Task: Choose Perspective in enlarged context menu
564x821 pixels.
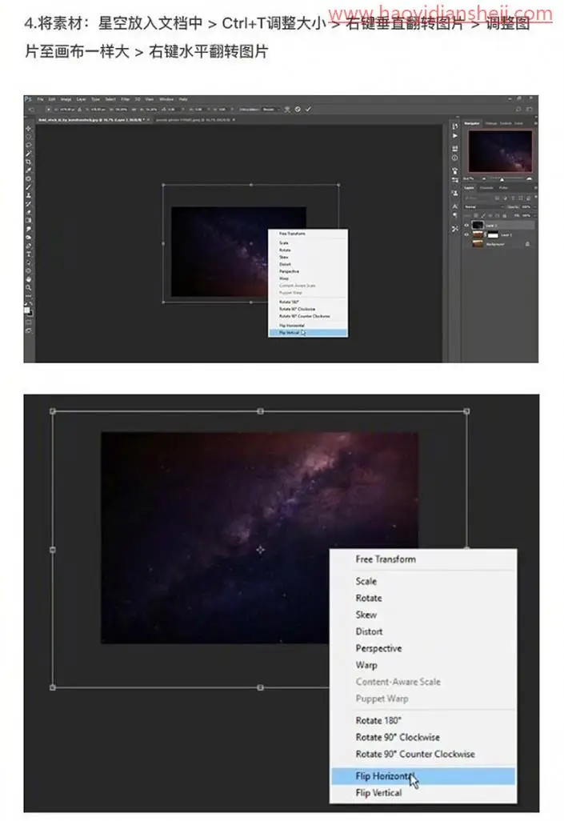Action: pyautogui.click(x=423, y=648)
